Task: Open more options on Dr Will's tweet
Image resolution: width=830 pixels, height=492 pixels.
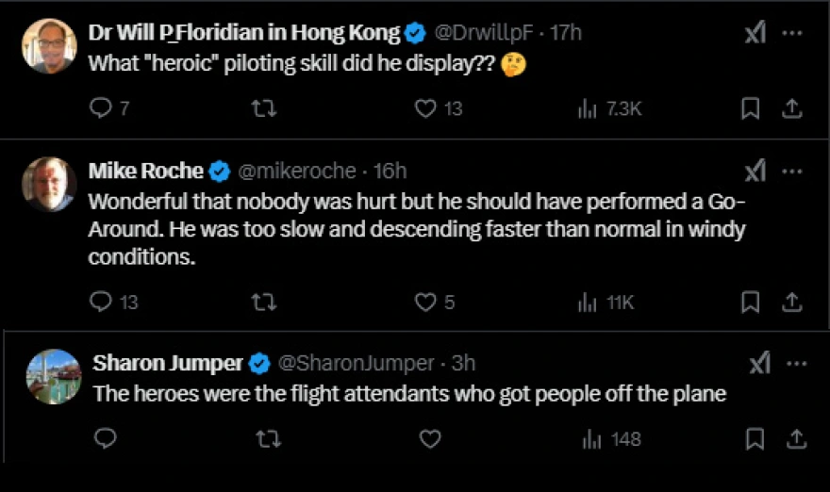Action: 793,33
